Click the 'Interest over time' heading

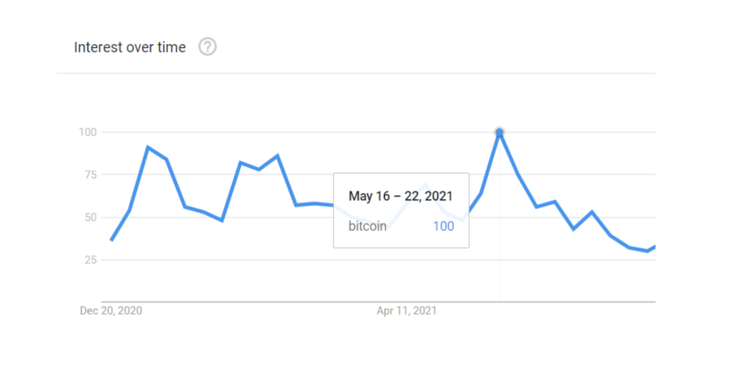click(130, 47)
